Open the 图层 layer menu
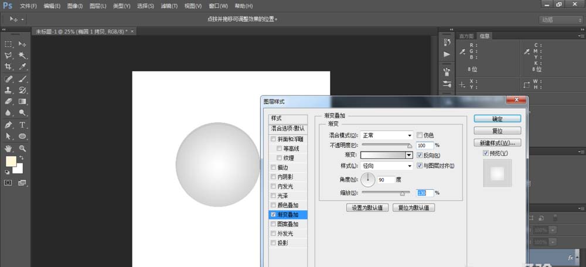This screenshot has height=267, width=586. [x=98, y=5]
